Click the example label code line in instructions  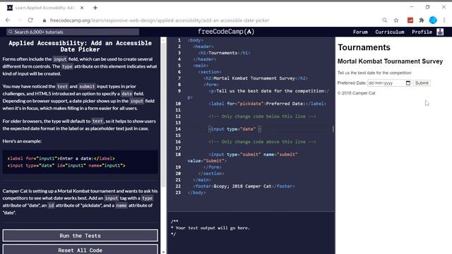(x=61, y=158)
